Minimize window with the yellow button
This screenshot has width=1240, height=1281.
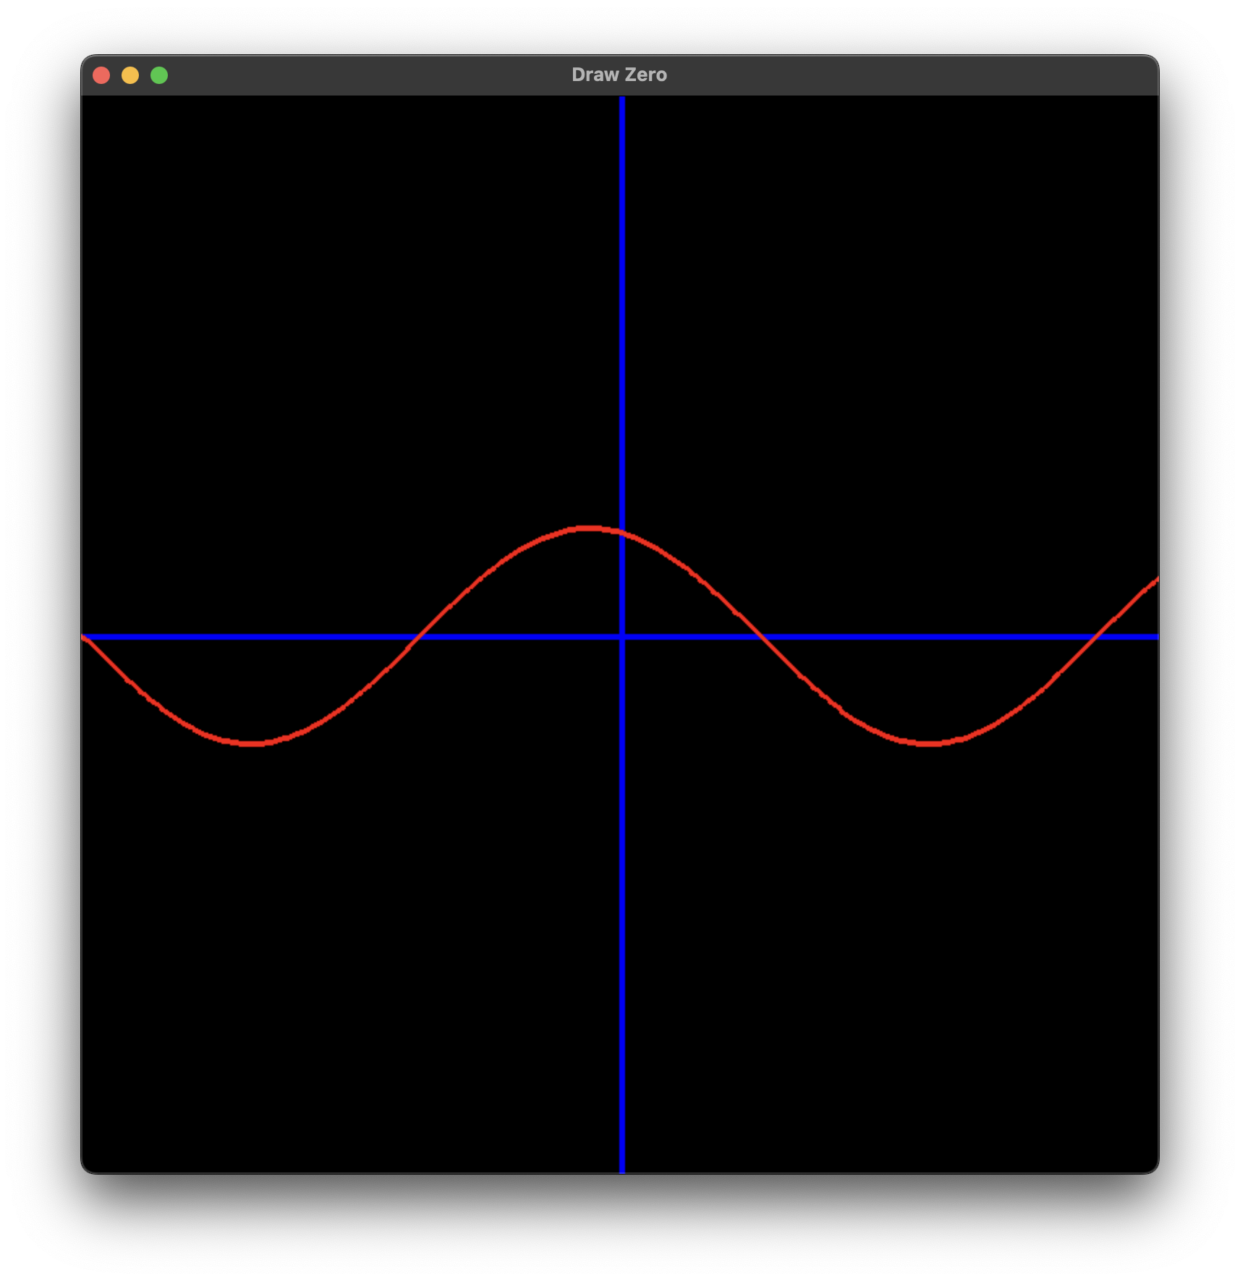point(130,75)
